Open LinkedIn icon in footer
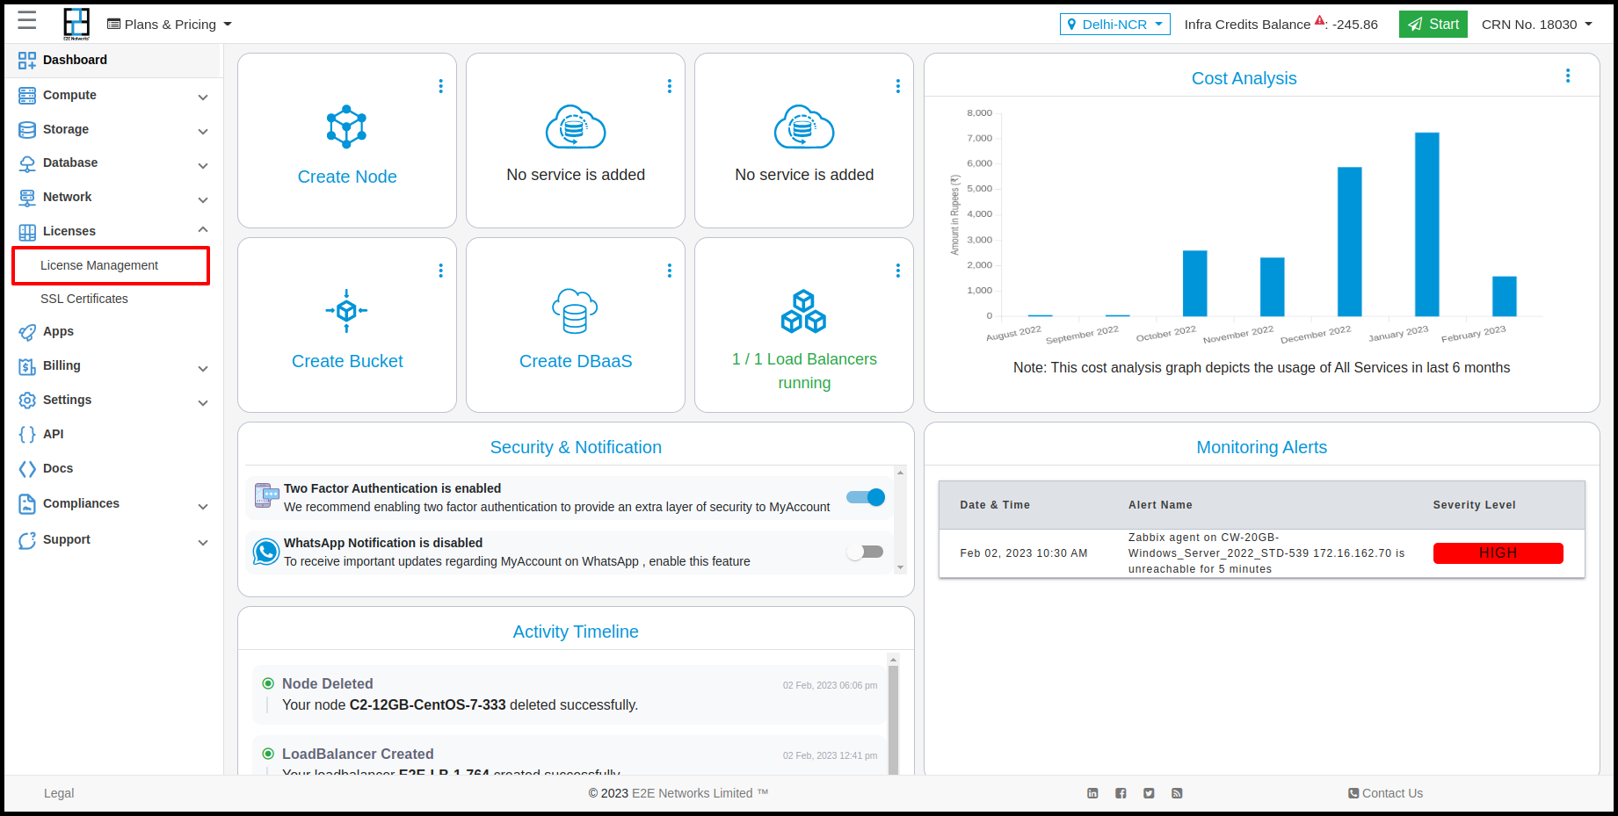 click(x=1092, y=793)
